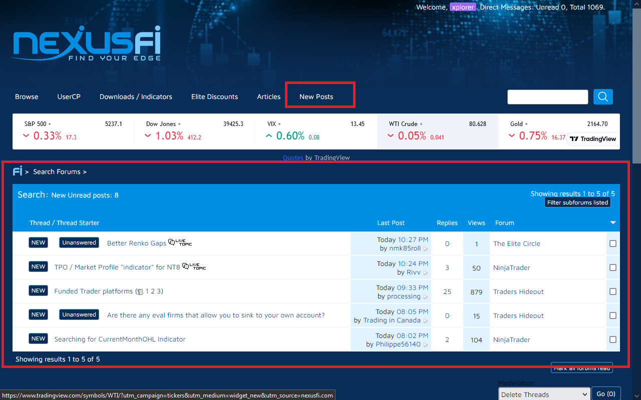The width and height of the screenshot is (641, 400).
Task: Click the New Posts navigation item
Action: pos(316,96)
